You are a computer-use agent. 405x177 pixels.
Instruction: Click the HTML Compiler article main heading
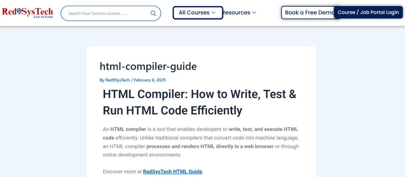[x=199, y=102]
